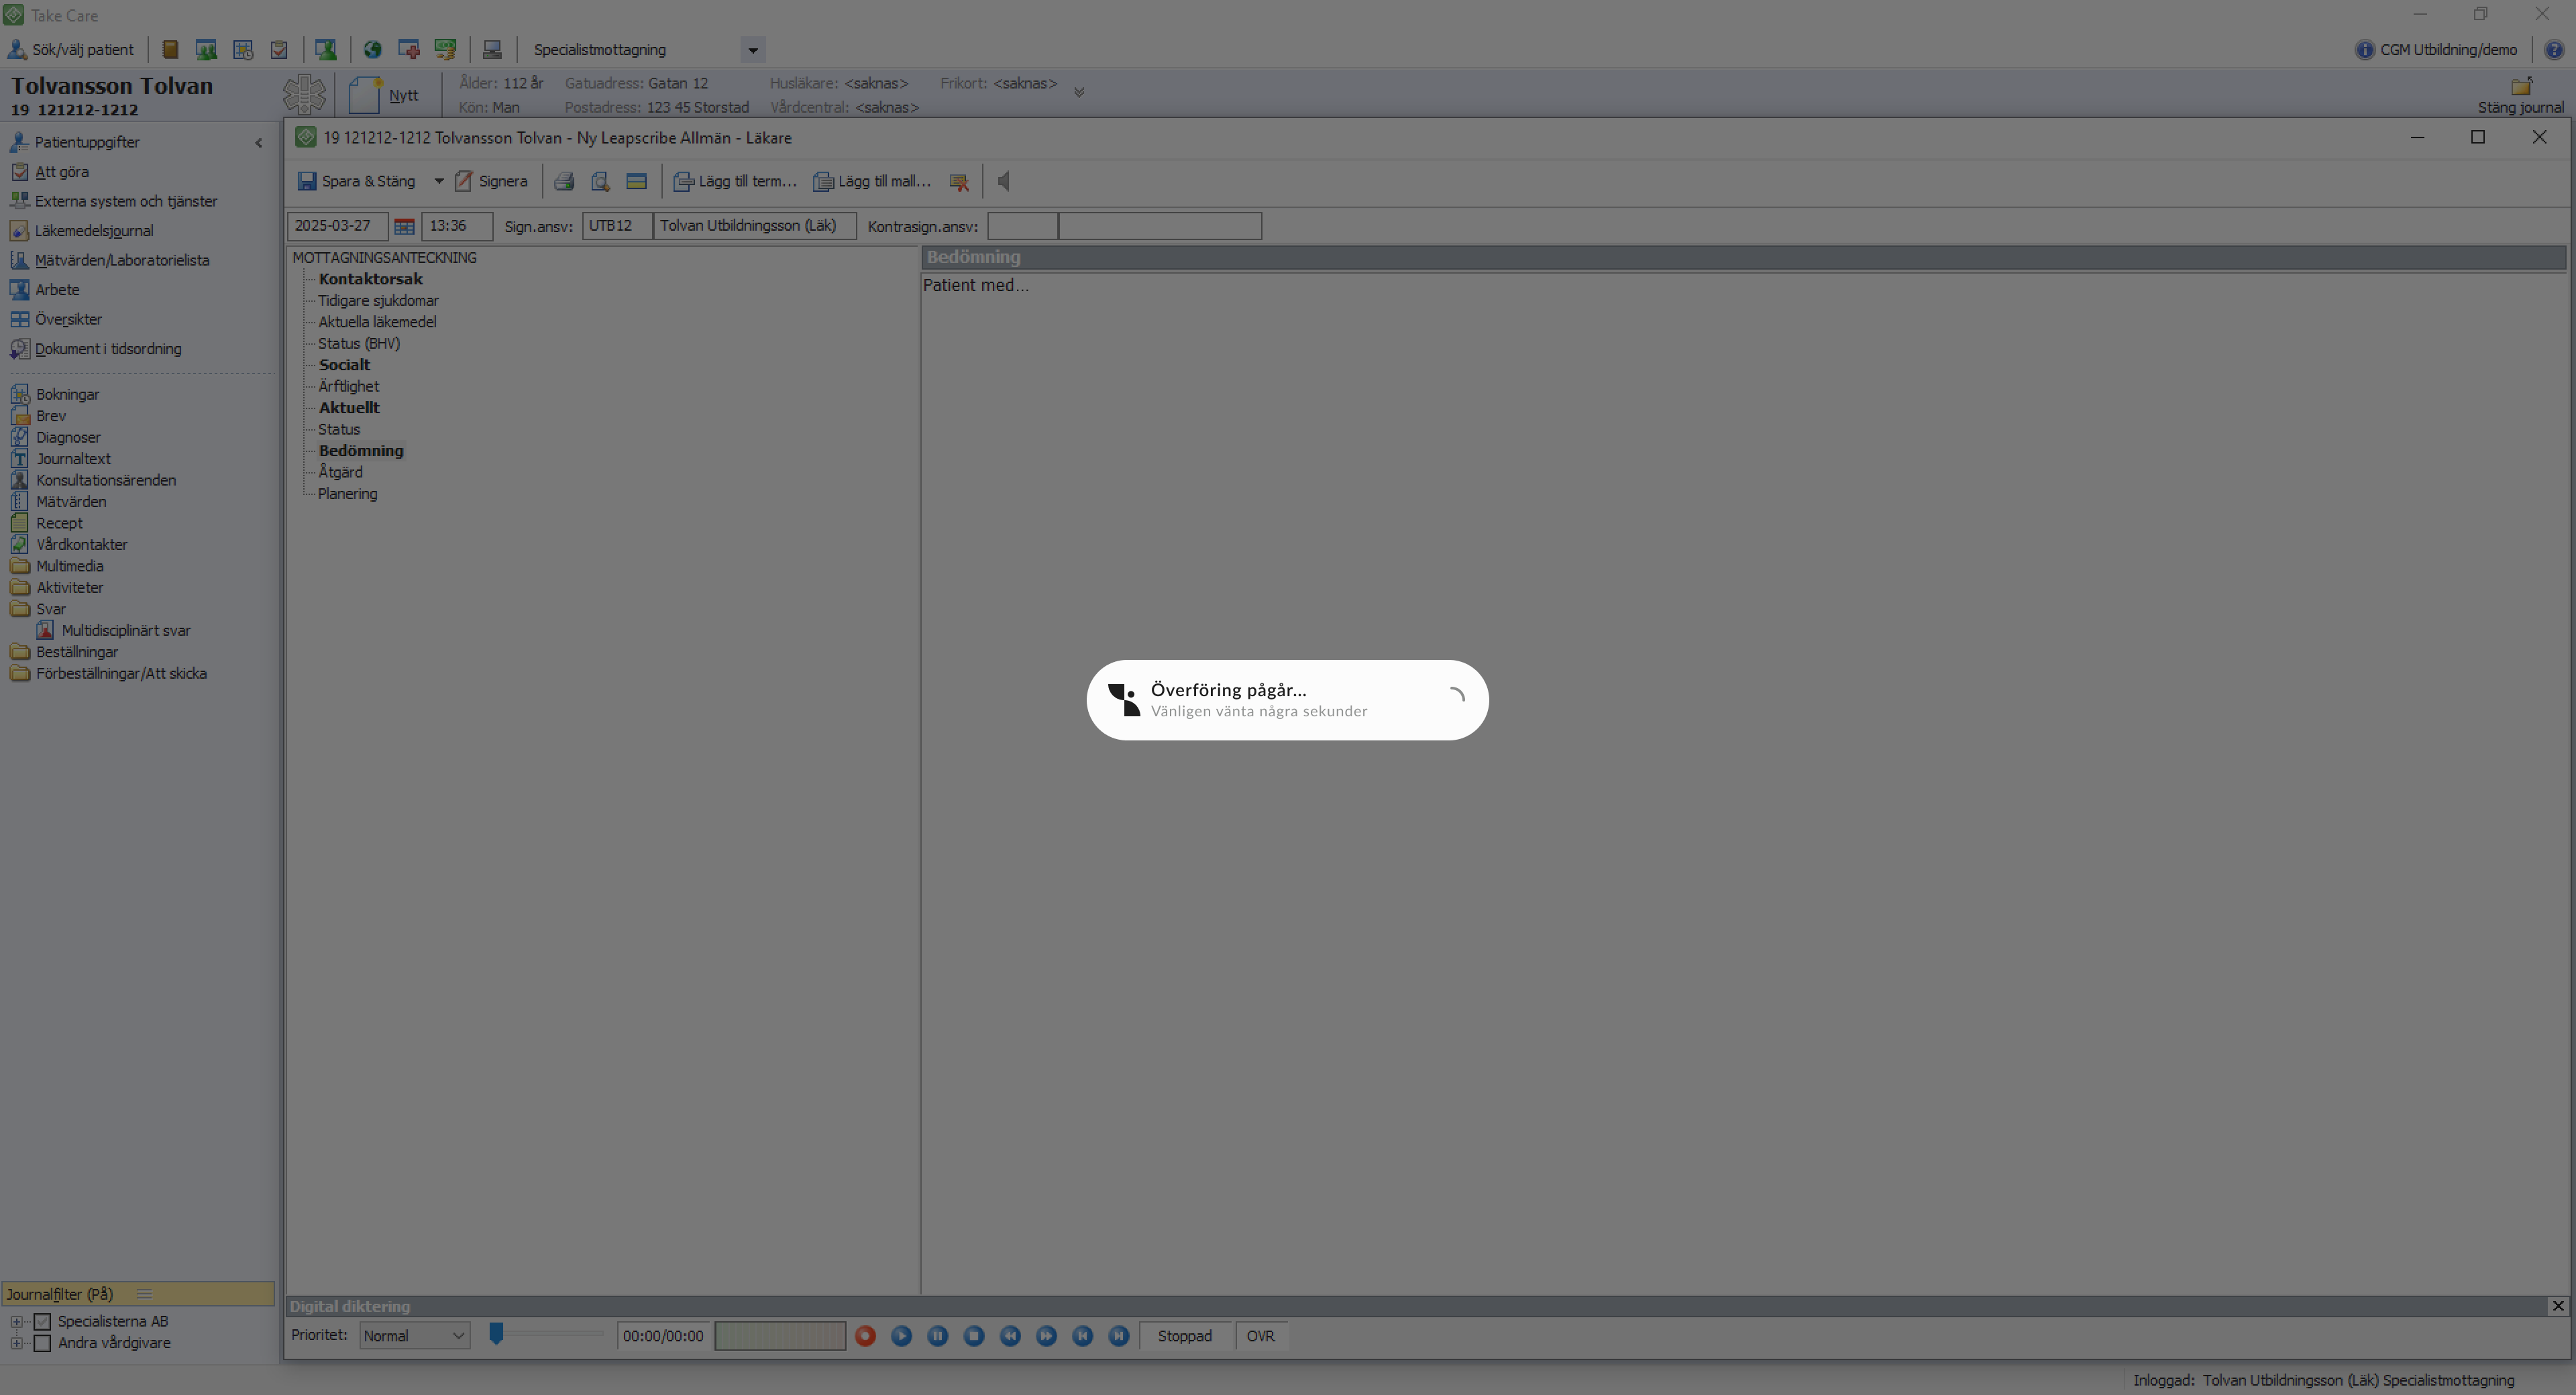The width and height of the screenshot is (2576, 1395).
Task: Open the calendar-with-clock scheduling icon in top toolbar
Action: (x=243, y=49)
